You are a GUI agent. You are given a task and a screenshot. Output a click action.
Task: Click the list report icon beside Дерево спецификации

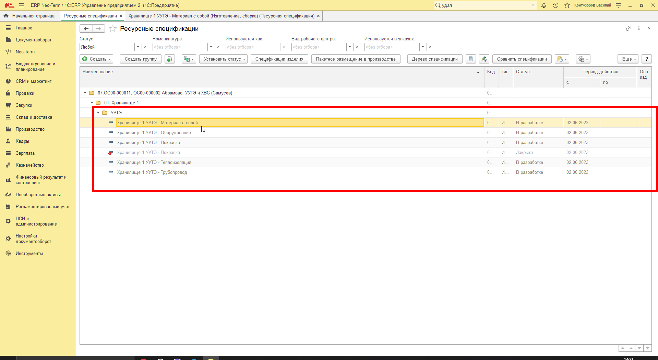(471, 59)
